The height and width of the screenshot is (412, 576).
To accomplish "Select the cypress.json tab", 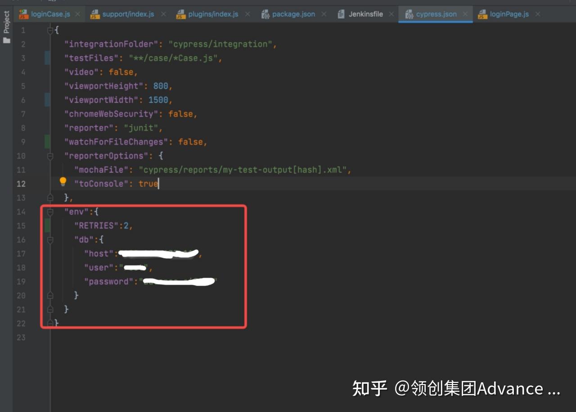I will pos(436,14).
